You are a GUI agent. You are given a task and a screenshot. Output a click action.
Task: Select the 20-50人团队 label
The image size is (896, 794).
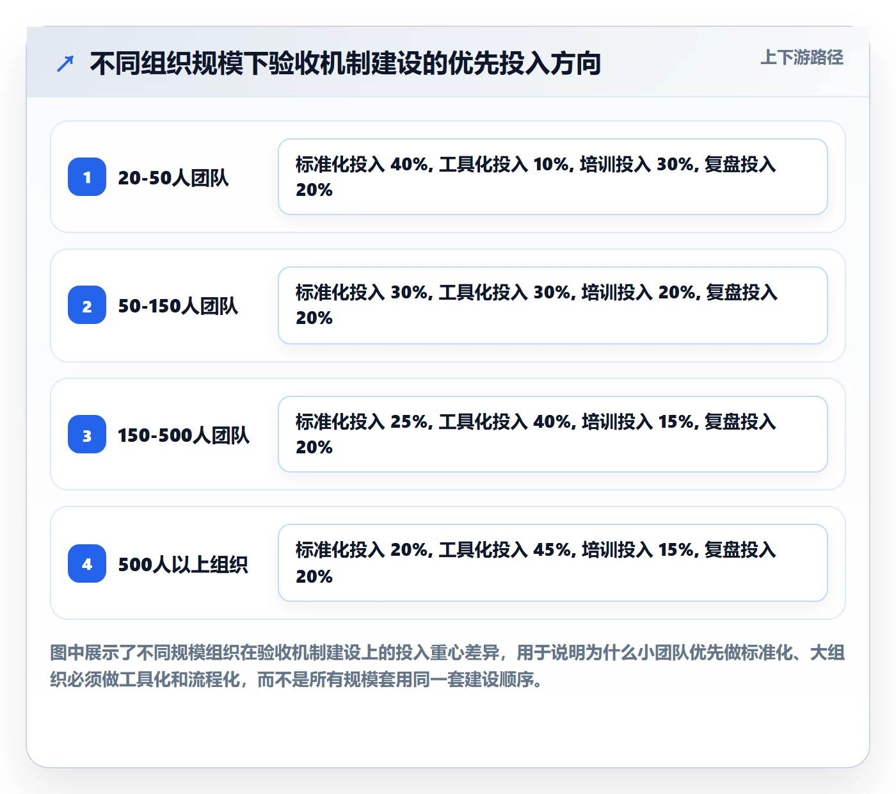click(173, 177)
